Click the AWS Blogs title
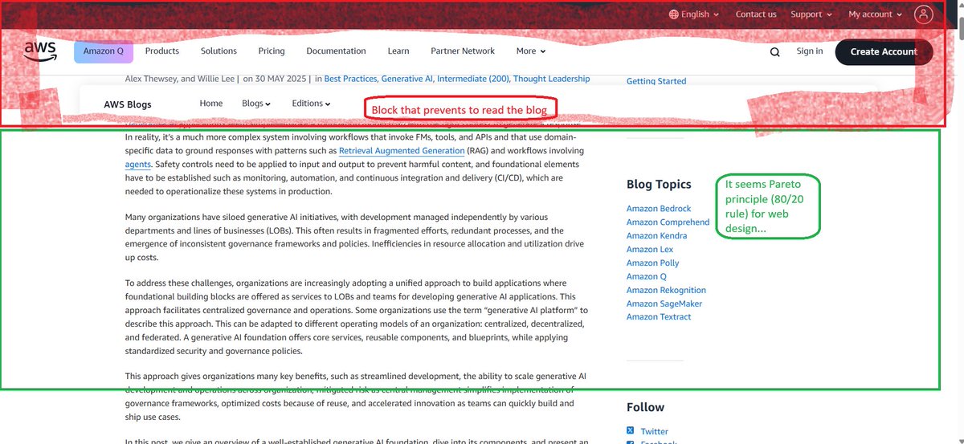 pos(128,104)
